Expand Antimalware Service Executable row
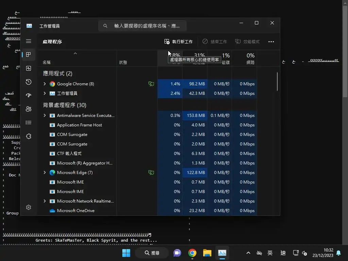Image resolution: width=348 pixels, height=261 pixels. click(45, 116)
